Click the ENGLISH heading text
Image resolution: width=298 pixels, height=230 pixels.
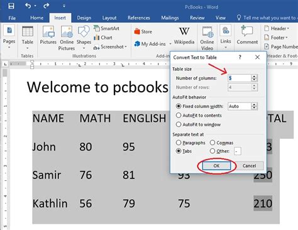pyautogui.click(x=145, y=118)
